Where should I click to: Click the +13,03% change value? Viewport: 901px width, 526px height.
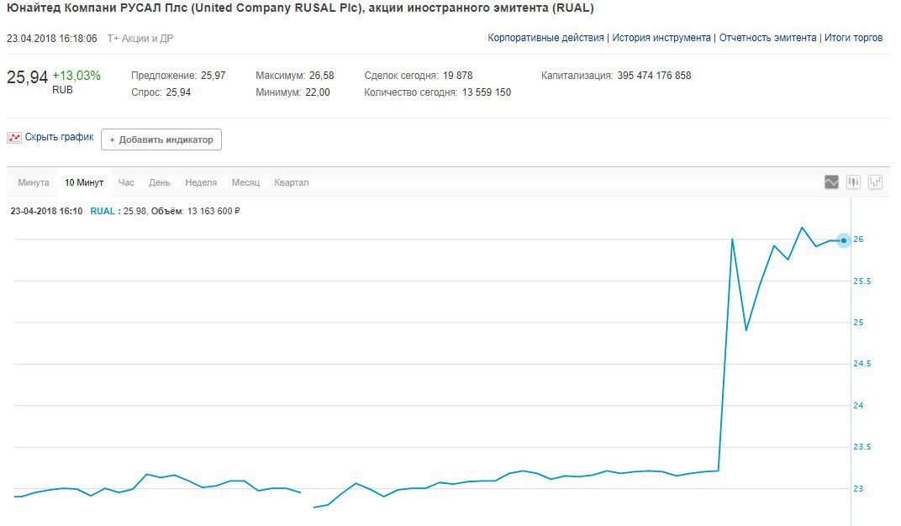tap(76, 76)
